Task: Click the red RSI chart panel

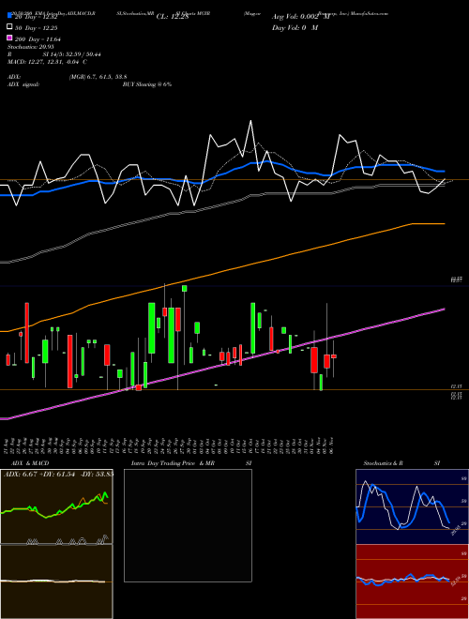Action: tap(412, 581)
